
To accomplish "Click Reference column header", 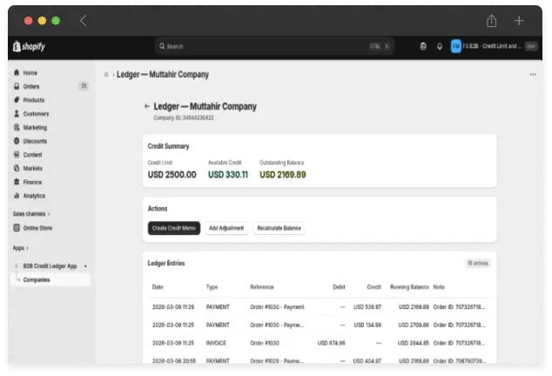I will click(262, 287).
